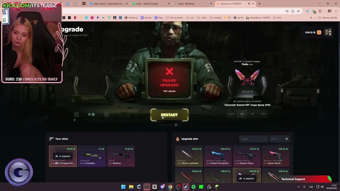Image resolution: width=340 pixels, height=191 pixels.
Task: Select the X5 multiplier
Action: tap(253, 114)
